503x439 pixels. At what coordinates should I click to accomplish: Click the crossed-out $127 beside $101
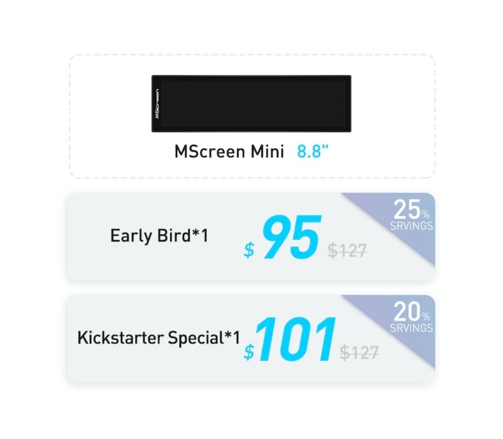[x=359, y=352]
